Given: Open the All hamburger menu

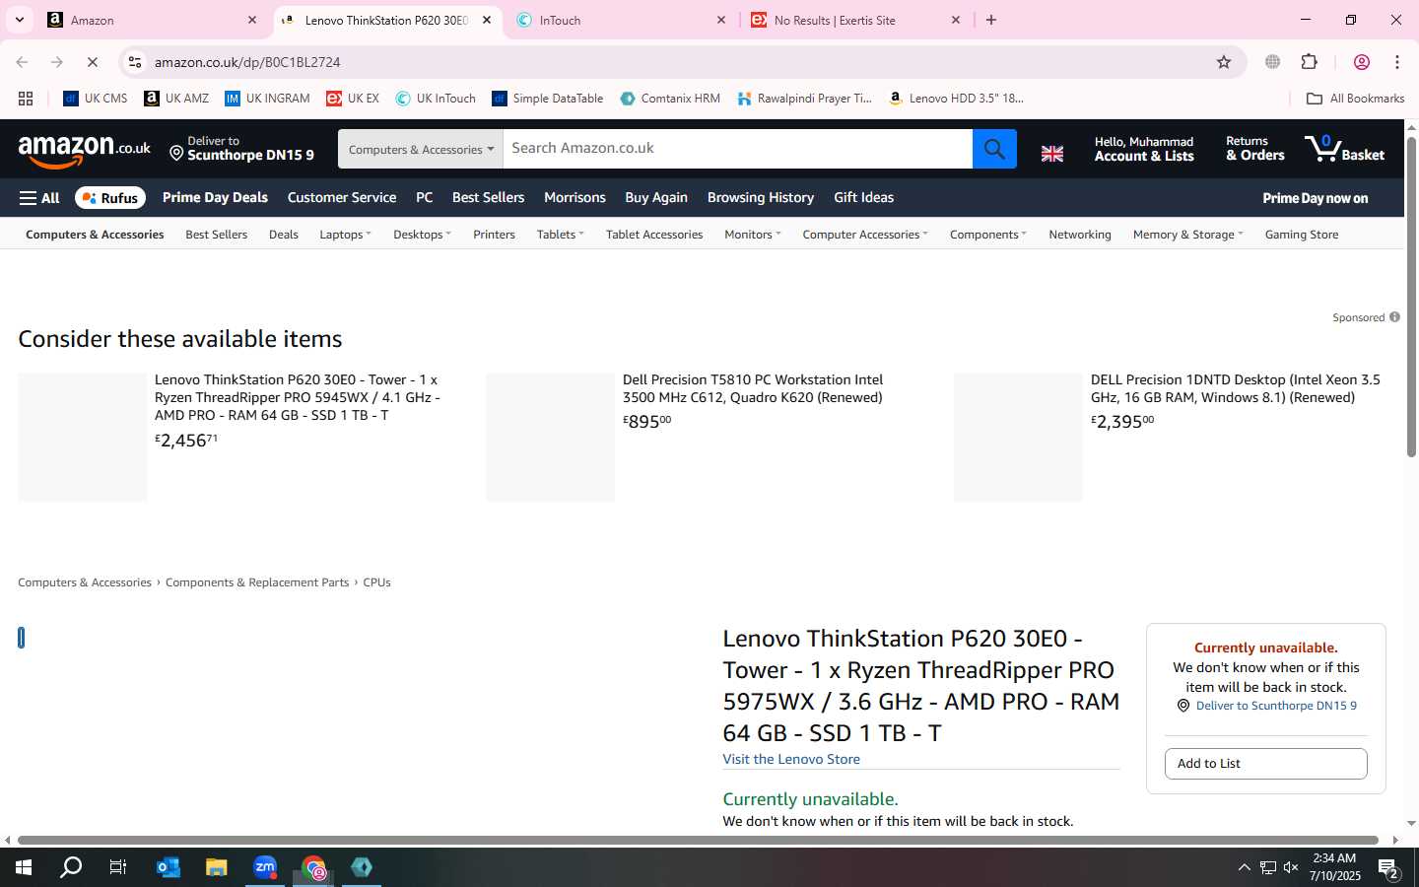Looking at the screenshot, I should 39,198.
